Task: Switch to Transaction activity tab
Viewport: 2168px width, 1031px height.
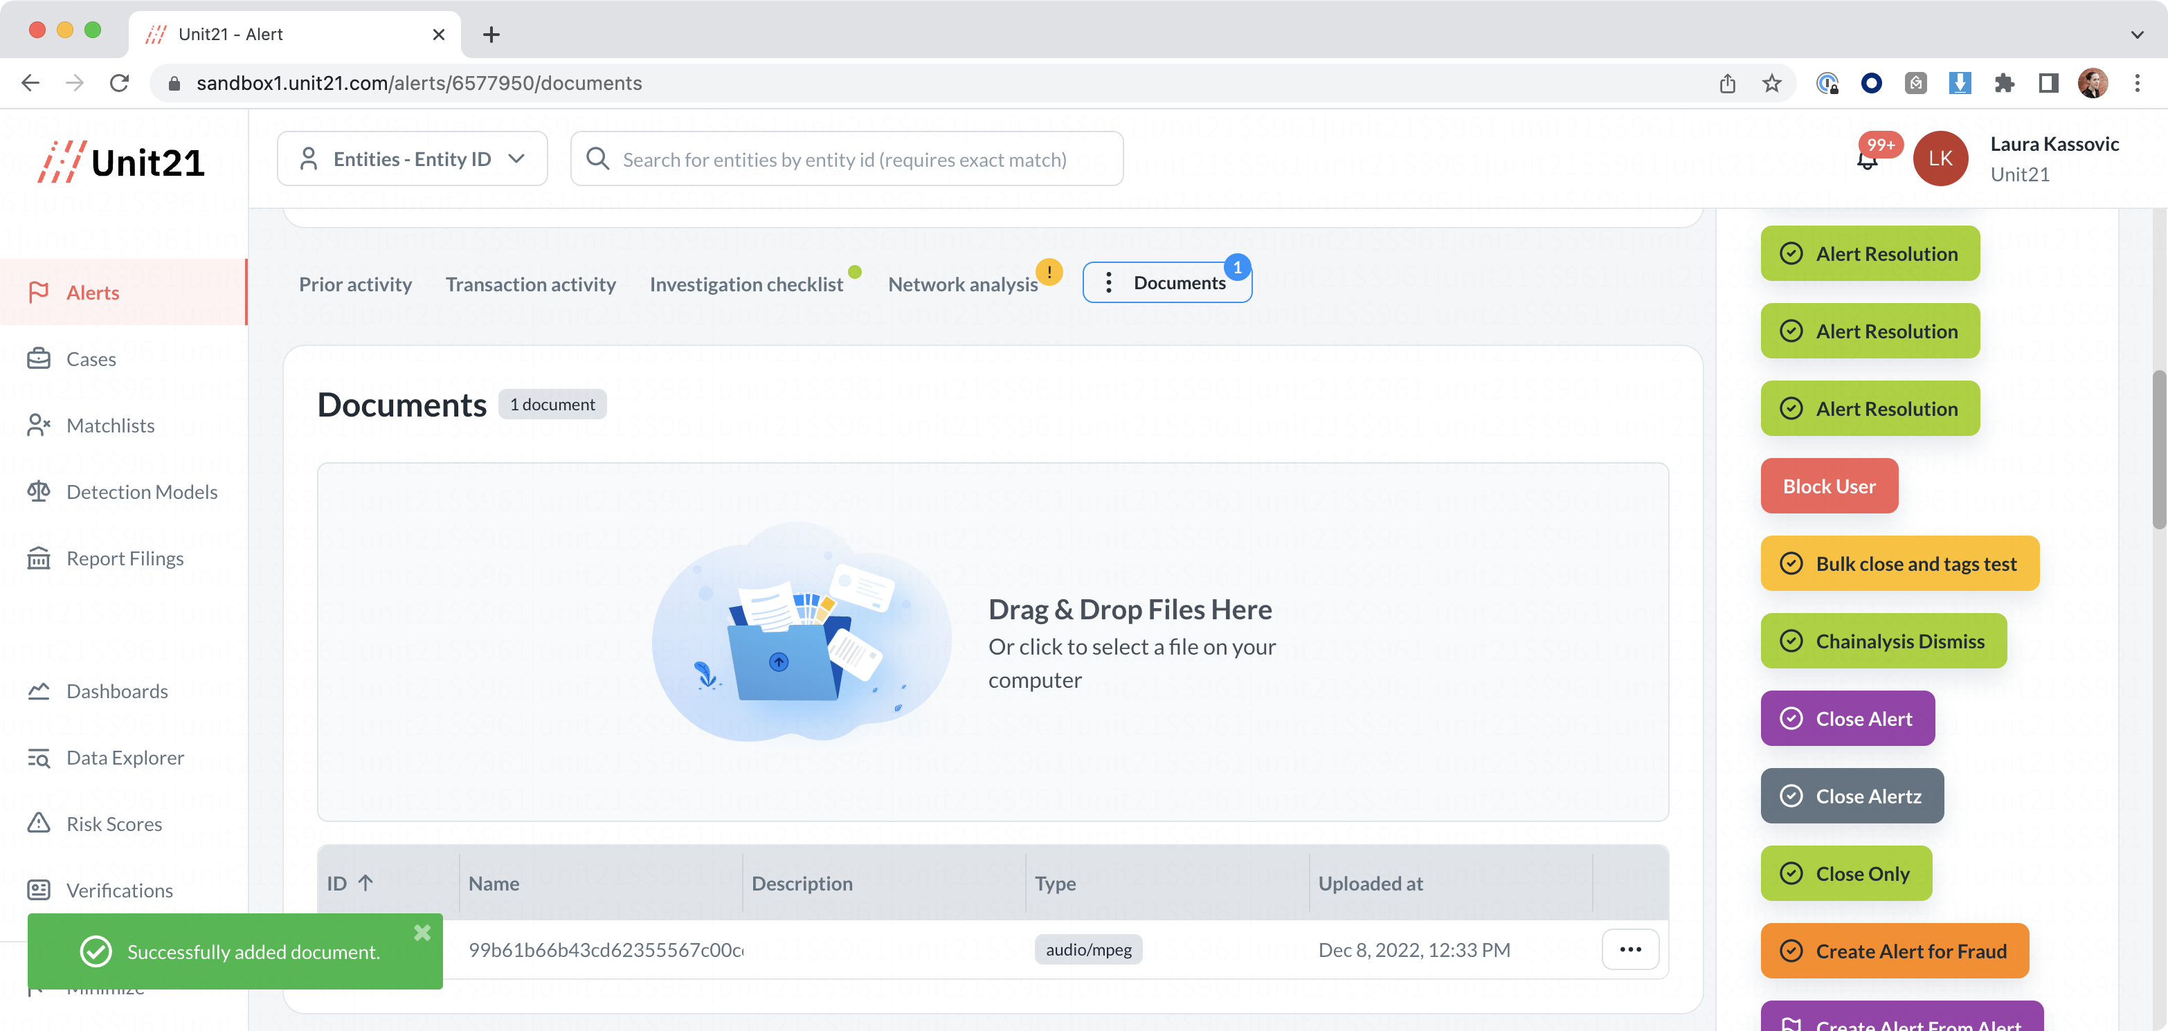Action: (x=530, y=284)
